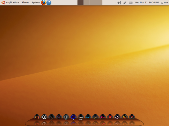Launch Firefox from the dock
169x126 pixels.
[x=125, y=117]
